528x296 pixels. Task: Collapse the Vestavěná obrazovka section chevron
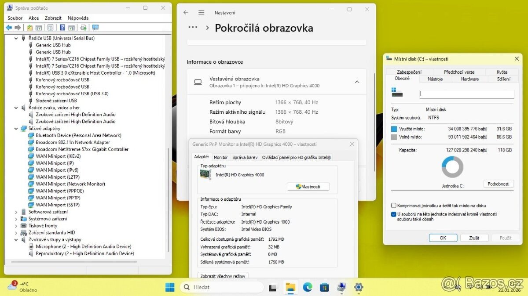(357, 82)
